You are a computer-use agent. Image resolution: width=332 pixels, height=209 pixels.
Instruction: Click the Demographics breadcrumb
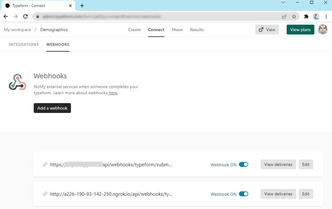(54, 30)
